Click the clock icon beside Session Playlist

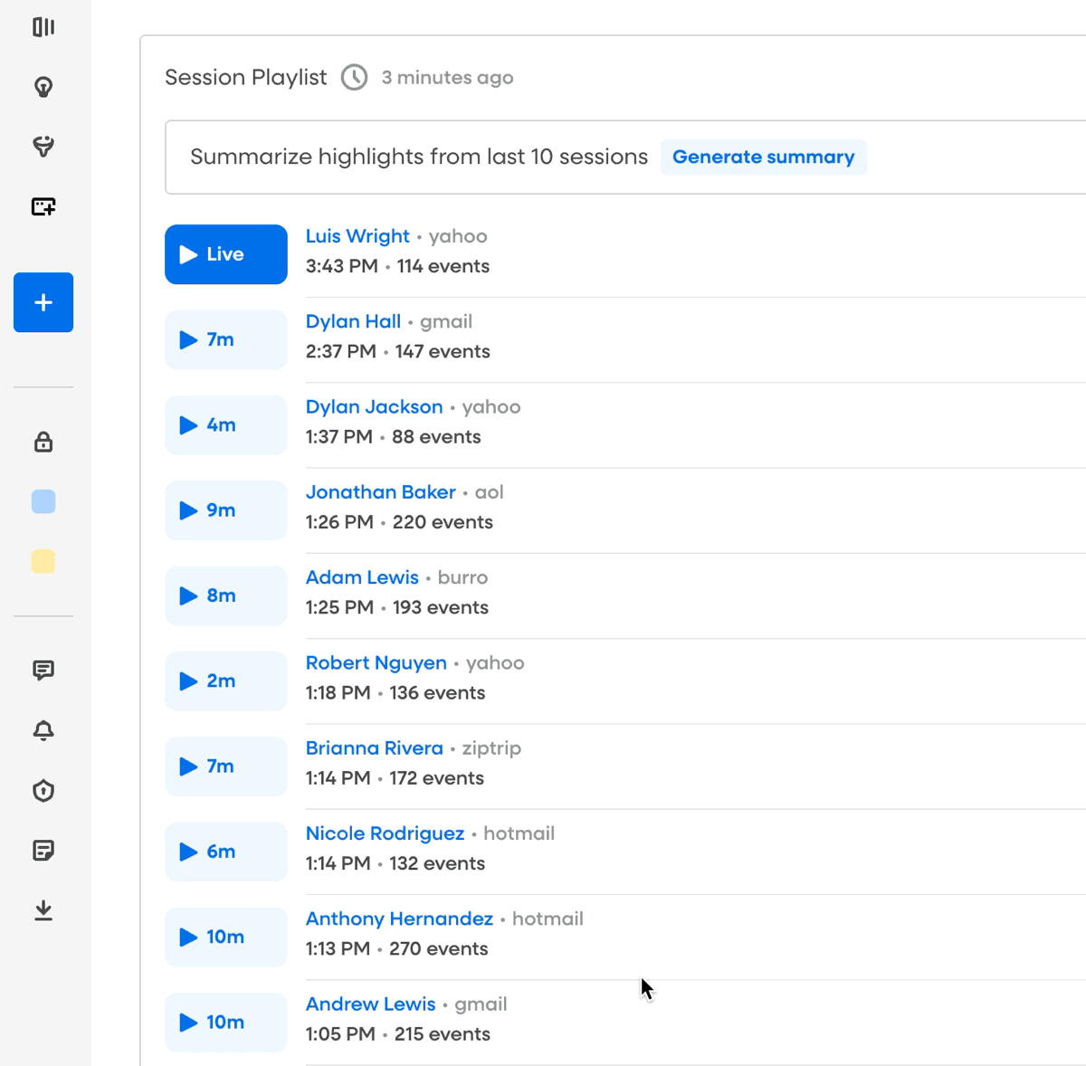pos(355,78)
